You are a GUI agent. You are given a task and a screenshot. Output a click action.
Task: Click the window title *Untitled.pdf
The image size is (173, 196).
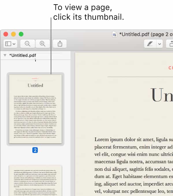(146, 35)
